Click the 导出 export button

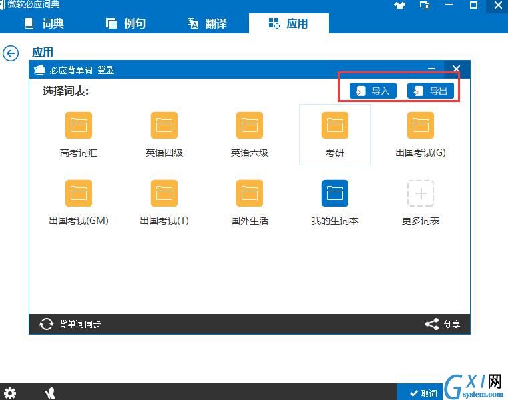pos(431,91)
